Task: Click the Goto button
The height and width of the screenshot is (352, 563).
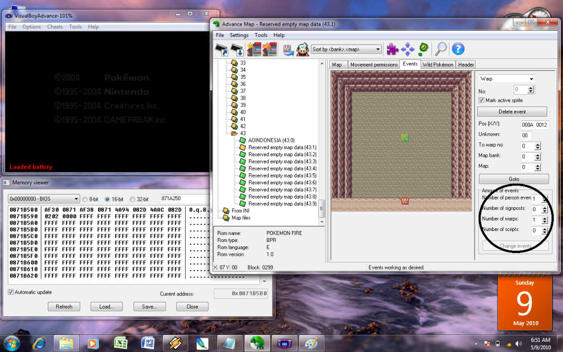Action: [x=514, y=179]
